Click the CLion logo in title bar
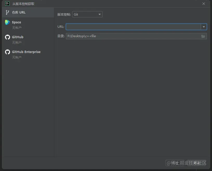Image resolution: width=212 pixels, height=171 pixels. click(x=7, y=4)
